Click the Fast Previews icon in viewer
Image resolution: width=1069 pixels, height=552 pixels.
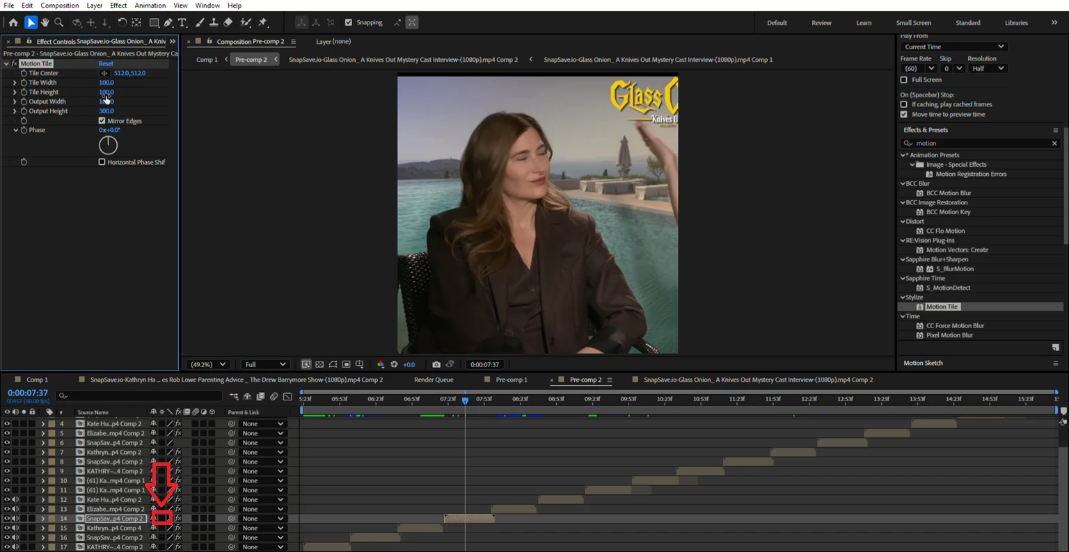[x=306, y=364]
